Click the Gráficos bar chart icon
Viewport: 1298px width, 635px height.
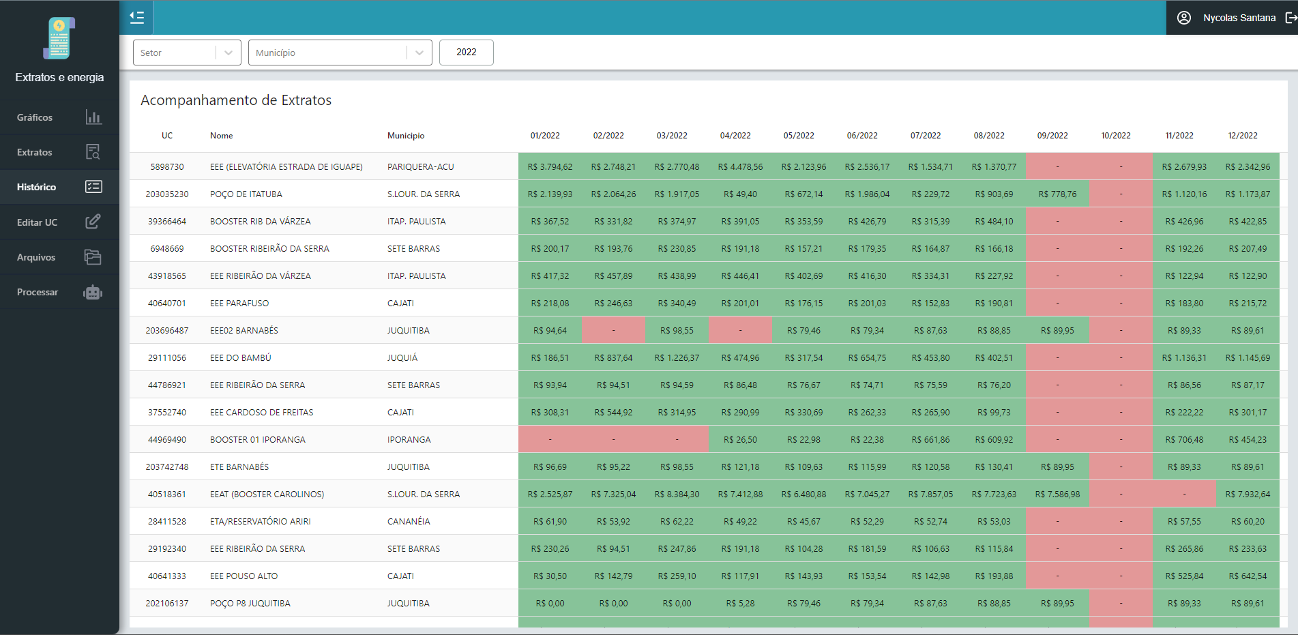click(93, 117)
